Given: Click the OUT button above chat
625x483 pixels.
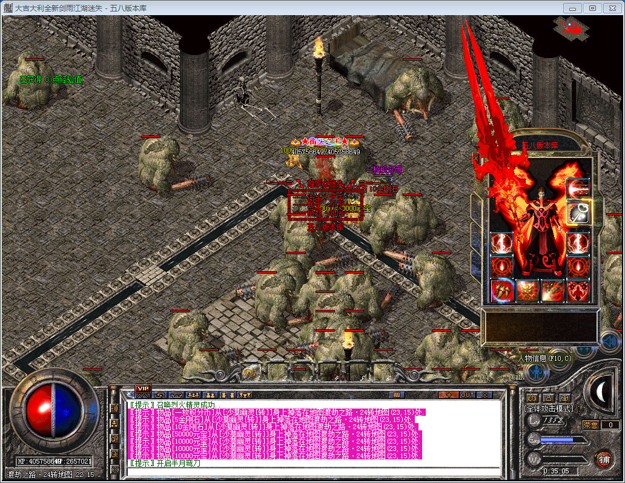Looking at the screenshot, I should [468, 395].
